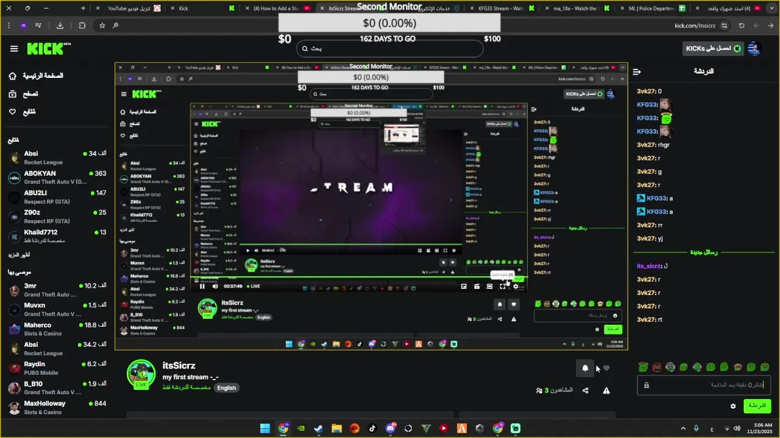The image size is (780, 438).
Task: Open Muvxn channel in the recommended list
Action: [x=57, y=309]
